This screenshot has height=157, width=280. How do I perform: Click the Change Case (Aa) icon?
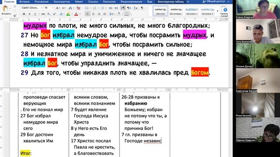click(x=70, y=8)
